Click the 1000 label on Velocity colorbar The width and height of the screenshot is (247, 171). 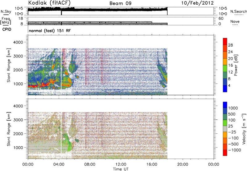tap(233, 108)
